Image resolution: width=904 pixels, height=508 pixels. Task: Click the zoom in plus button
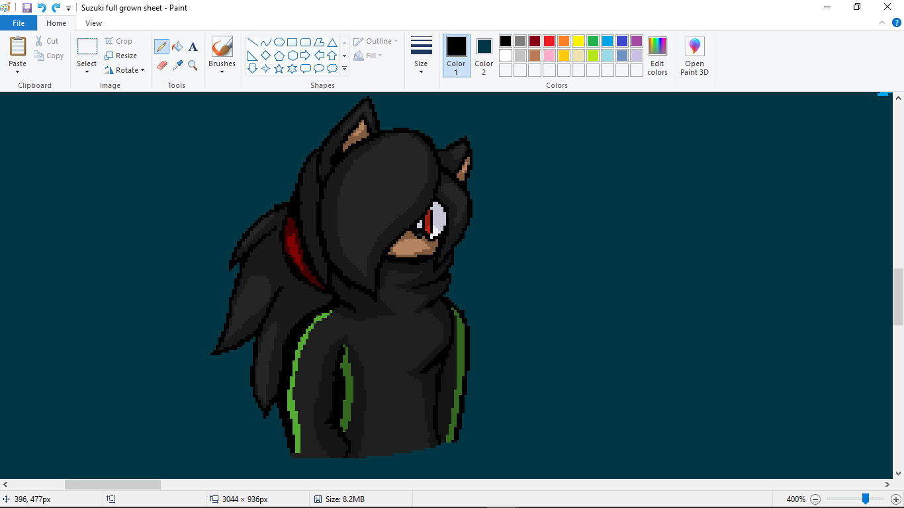click(x=895, y=499)
